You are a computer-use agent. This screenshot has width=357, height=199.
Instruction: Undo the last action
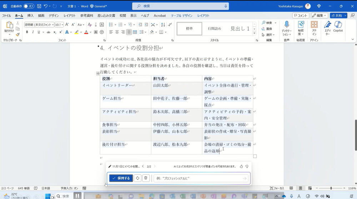tap(46, 6)
